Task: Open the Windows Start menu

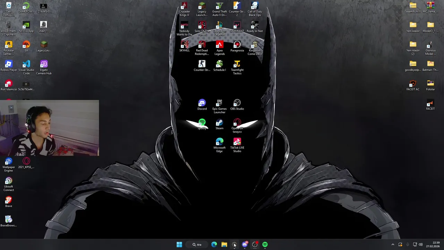Action: (179, 244)
